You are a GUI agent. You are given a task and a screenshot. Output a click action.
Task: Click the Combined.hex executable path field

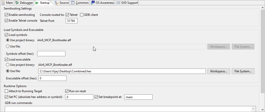tap(122, 71)
